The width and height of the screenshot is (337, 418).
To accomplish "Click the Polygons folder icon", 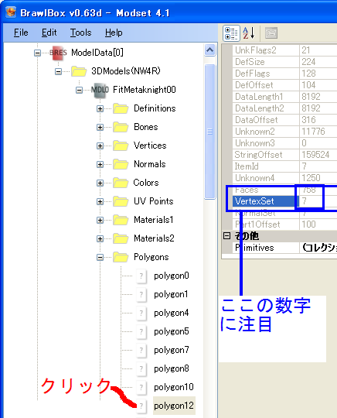I will pos(121,257).
